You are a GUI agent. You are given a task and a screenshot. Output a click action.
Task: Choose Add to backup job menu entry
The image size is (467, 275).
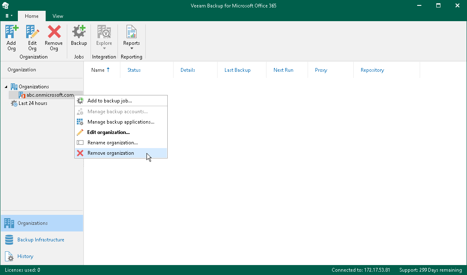tap(121, 101)
